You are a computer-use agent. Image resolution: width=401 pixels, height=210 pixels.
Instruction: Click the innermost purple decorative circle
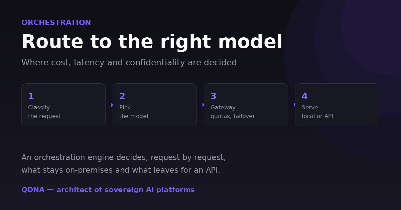tap(374, 33)
